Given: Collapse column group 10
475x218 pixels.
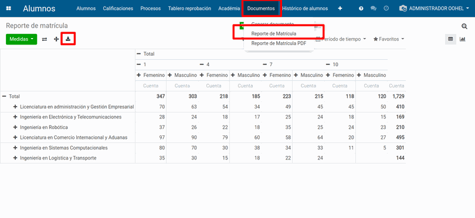Looking at the screenshot, I should [328, 64].
